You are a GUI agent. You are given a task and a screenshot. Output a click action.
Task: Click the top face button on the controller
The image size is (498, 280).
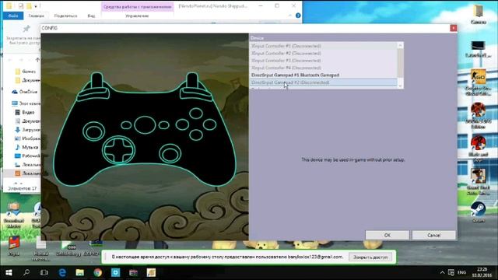click(196, 114)
